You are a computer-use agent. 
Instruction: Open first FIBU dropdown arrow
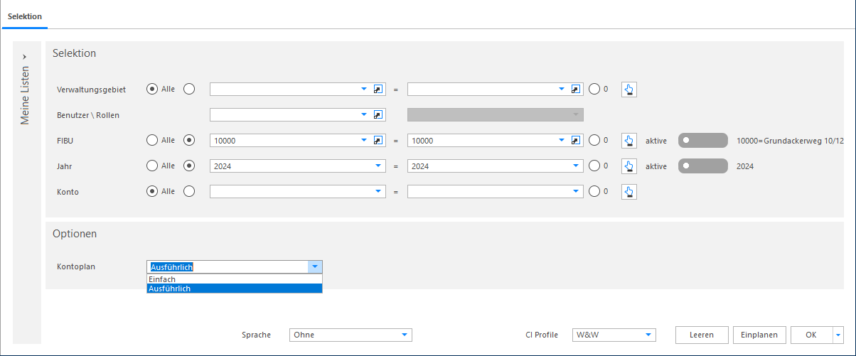(x=364, y=141)
